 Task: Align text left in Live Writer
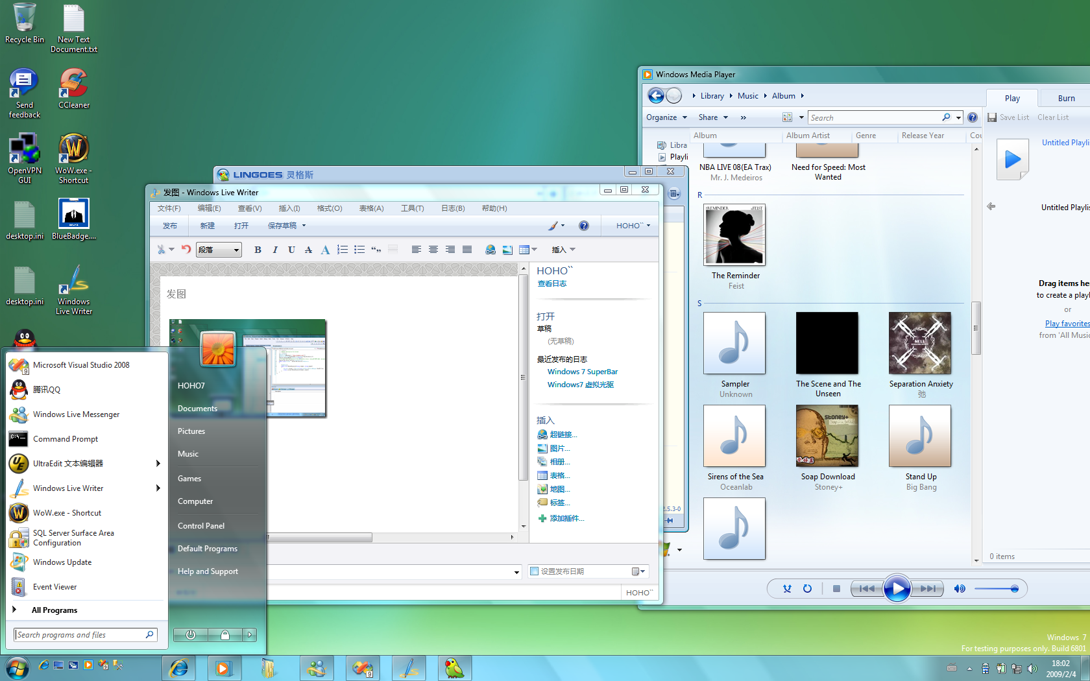tap(416, 250)
